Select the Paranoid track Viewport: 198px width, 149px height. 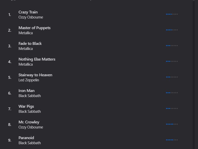click(x=26, y=138)
